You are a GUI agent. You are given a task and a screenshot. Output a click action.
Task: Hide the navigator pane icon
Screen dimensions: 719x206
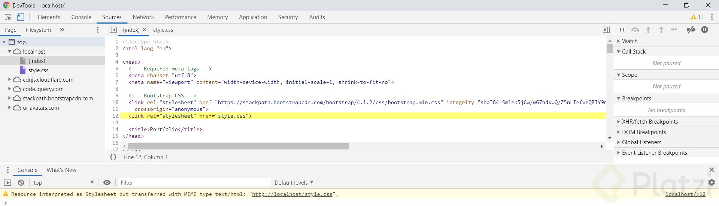pos(113,30)
